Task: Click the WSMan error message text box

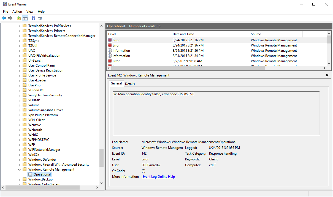Action: click(x=216, y=113)
